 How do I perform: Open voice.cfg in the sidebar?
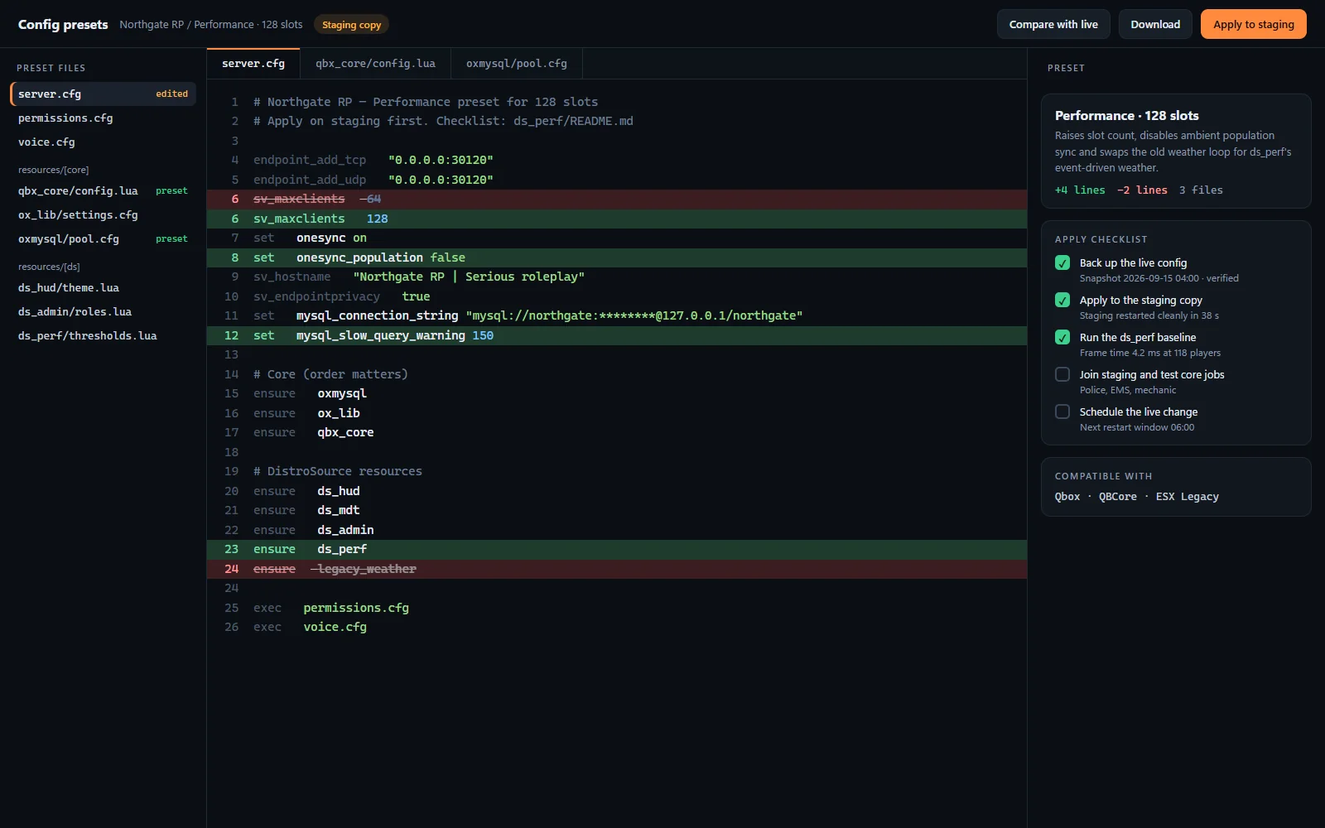click(x=103, y=142)
